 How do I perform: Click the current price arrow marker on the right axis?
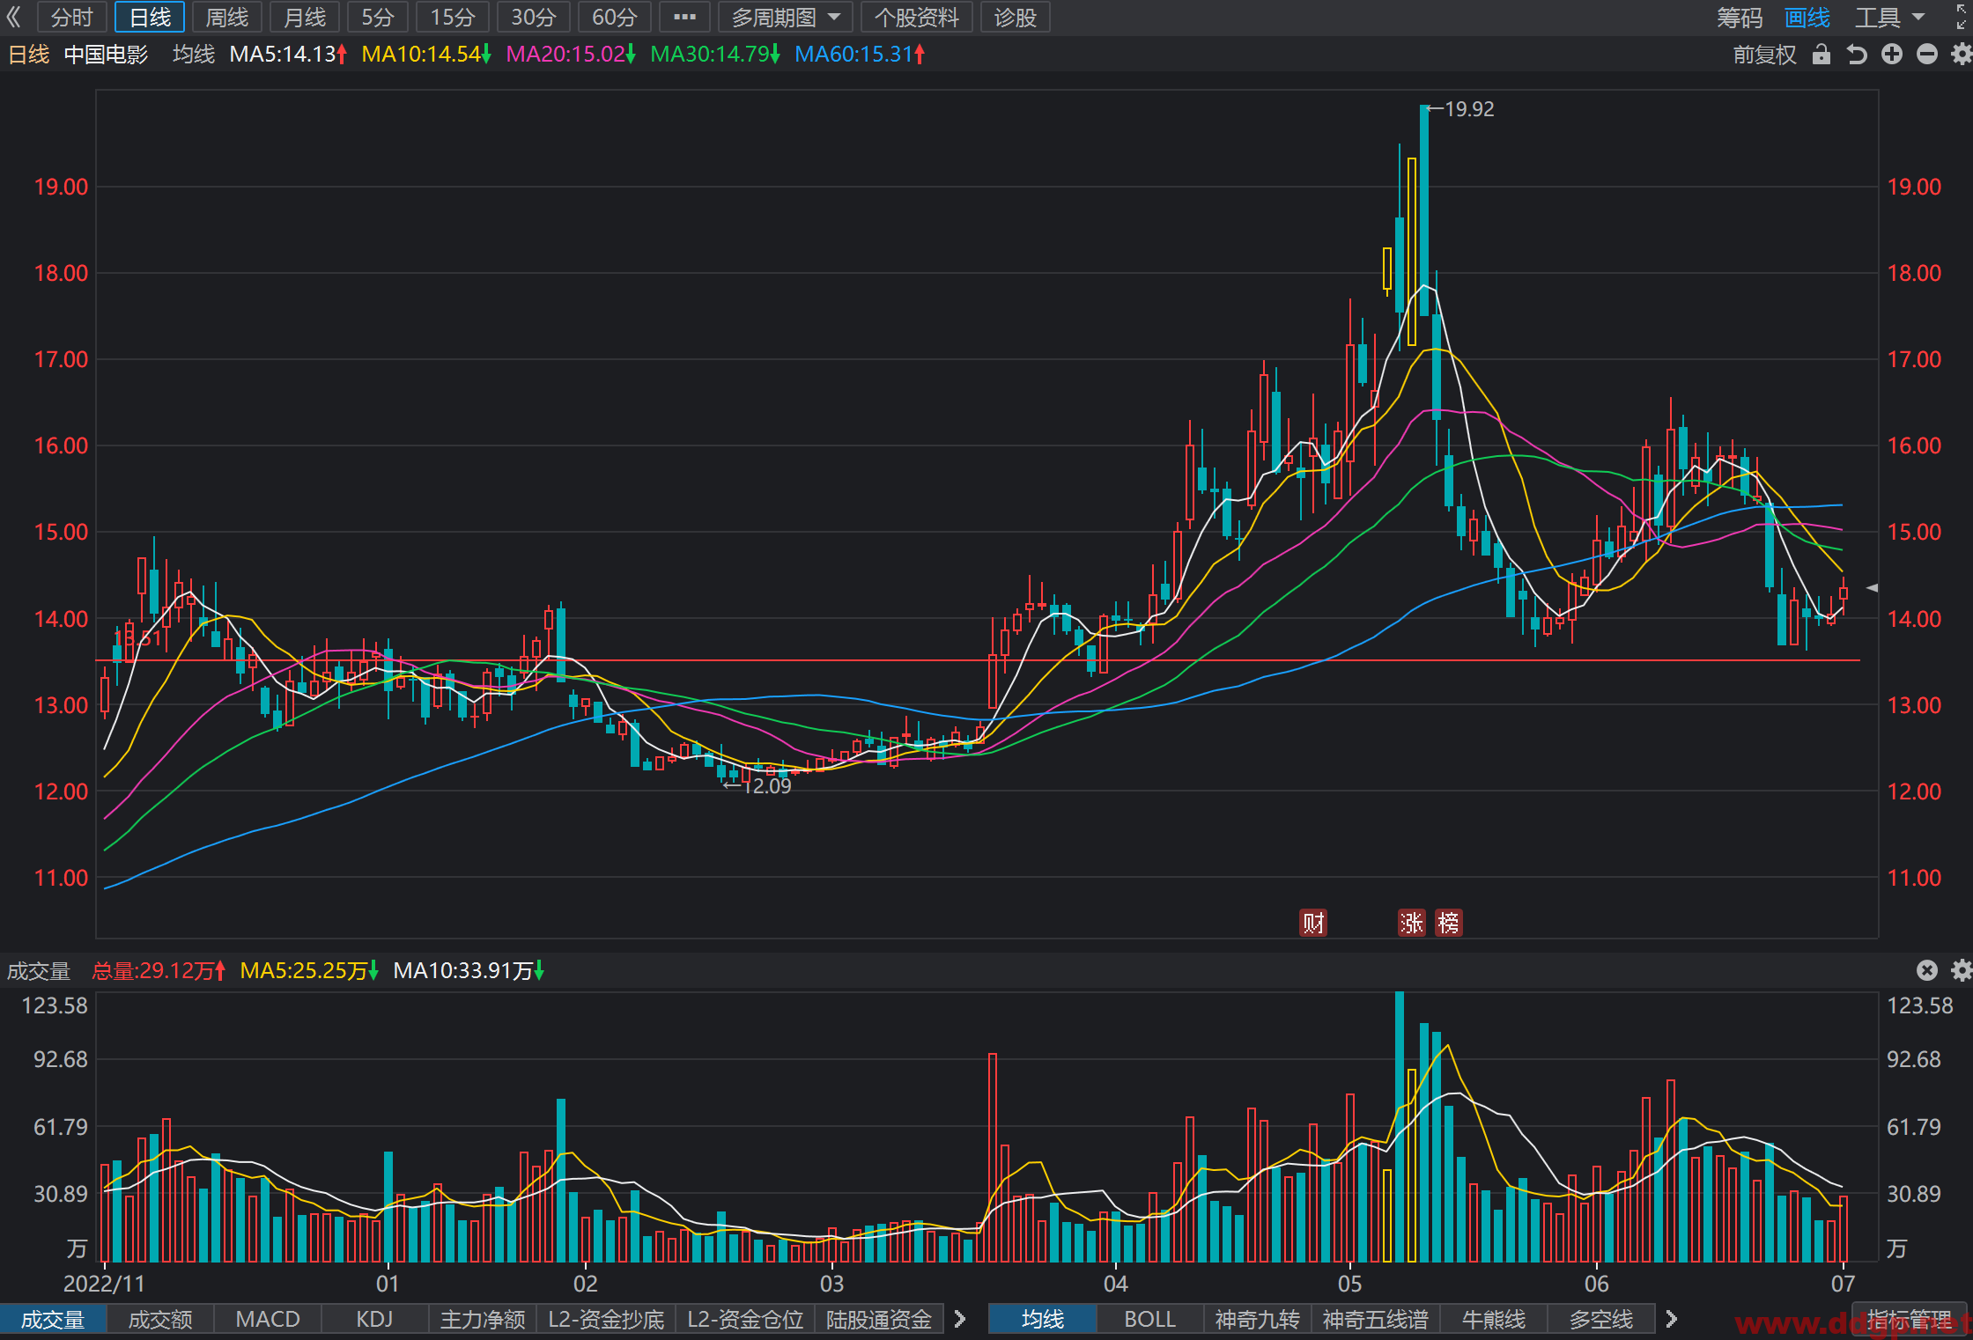(1872, 587)
